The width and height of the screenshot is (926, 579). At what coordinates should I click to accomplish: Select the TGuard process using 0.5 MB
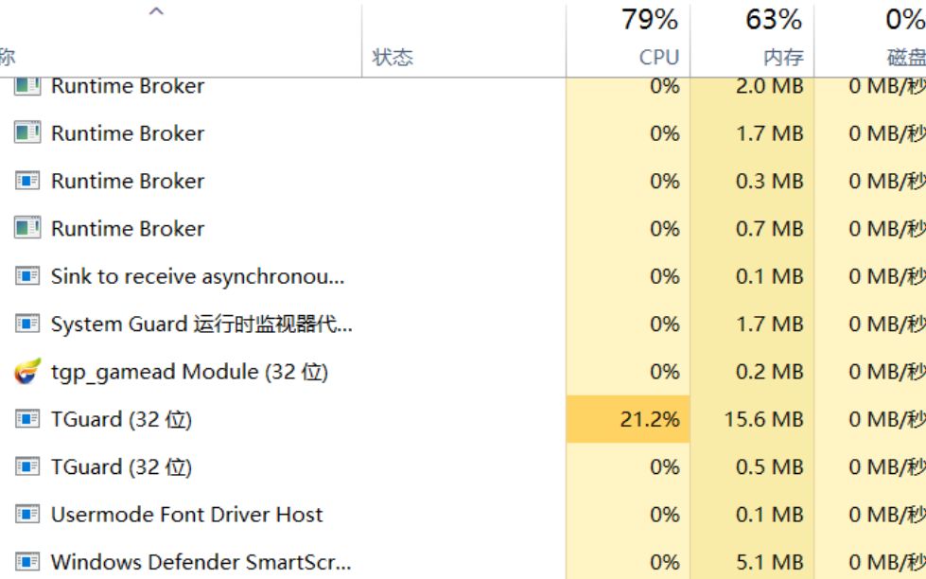(x=121, y=467)
